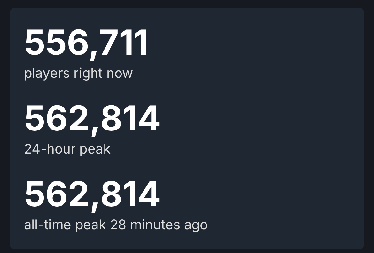374x253 pixels.
Task: Select the 'players right now' label
Action: 78,73
